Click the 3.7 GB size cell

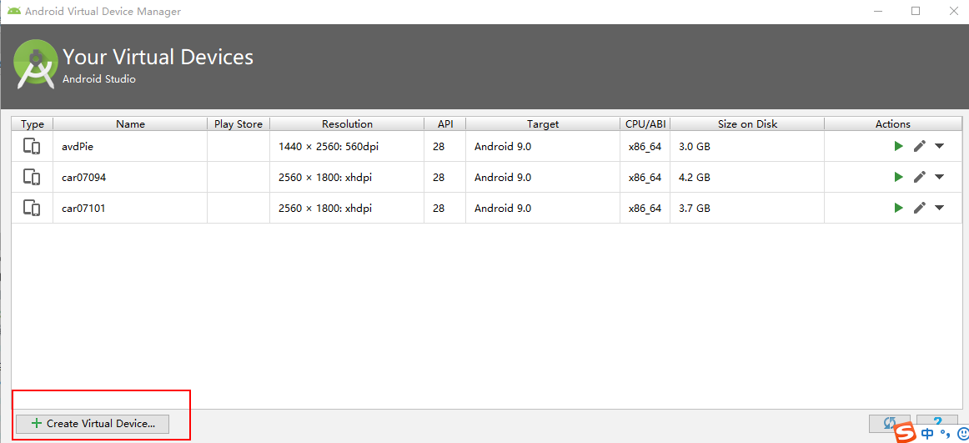pyautogui.click(x=748, y=209)
